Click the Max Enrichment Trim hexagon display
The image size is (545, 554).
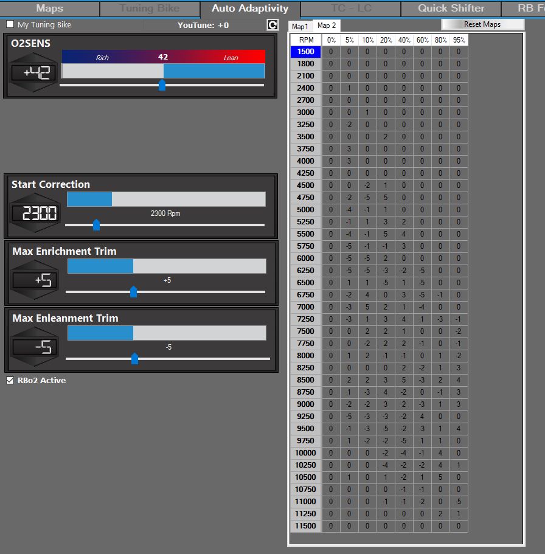(36, 280)
